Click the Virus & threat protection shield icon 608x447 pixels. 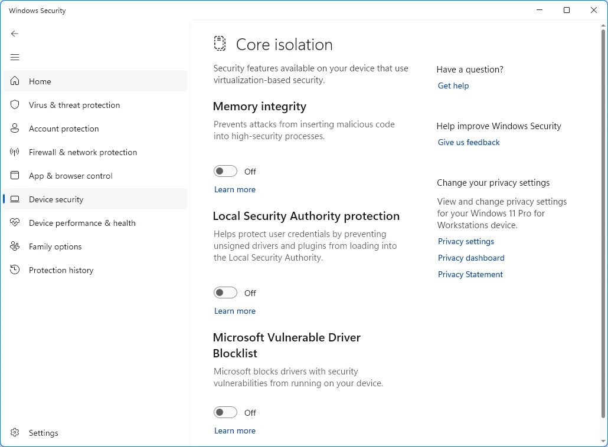(15, 104)
